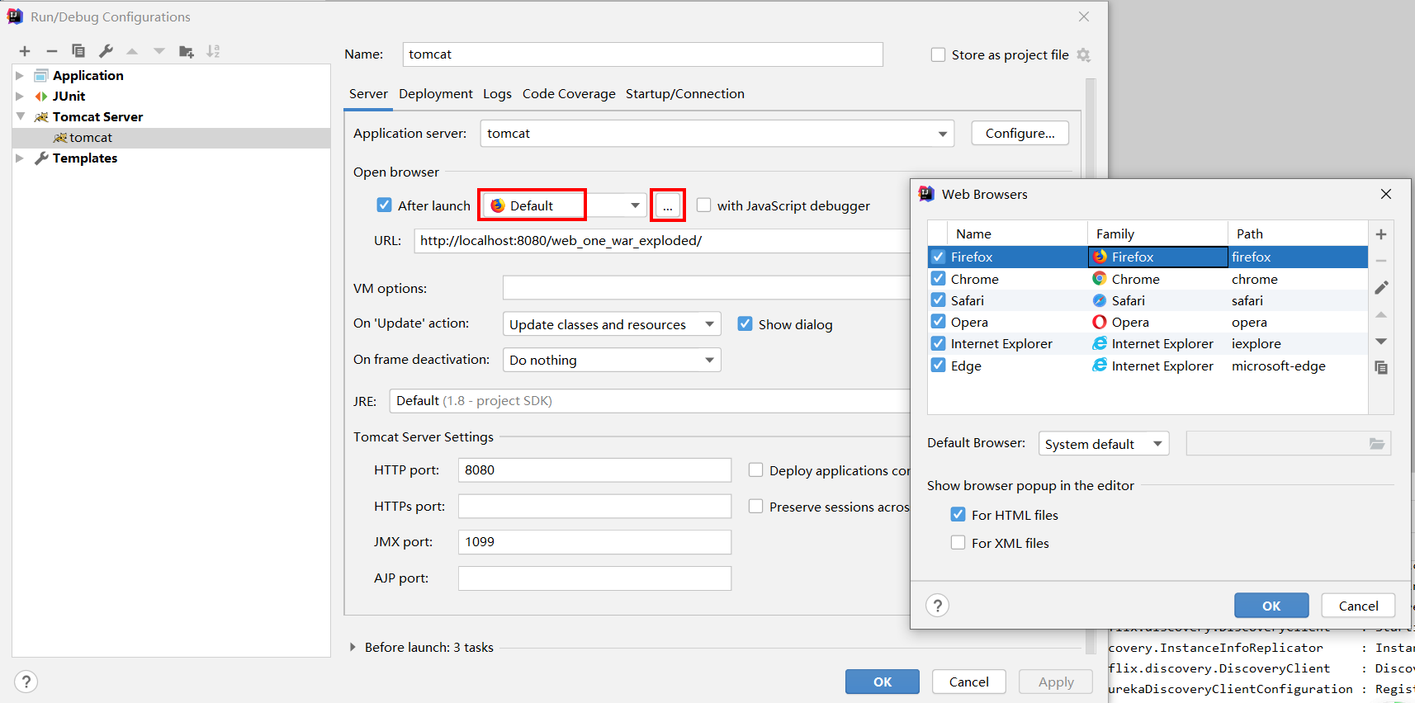This screenshot has height=703, width=1415.
Task: Click the HTTP port field 8080
Action: tap(594, 469)
